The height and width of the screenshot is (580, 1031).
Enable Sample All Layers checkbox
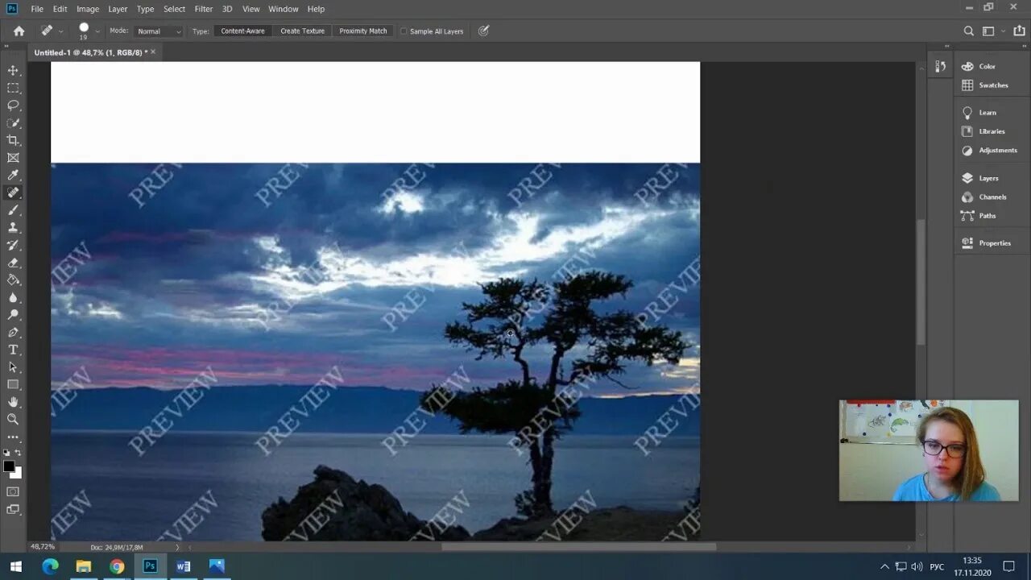click(x=404, y=31)
